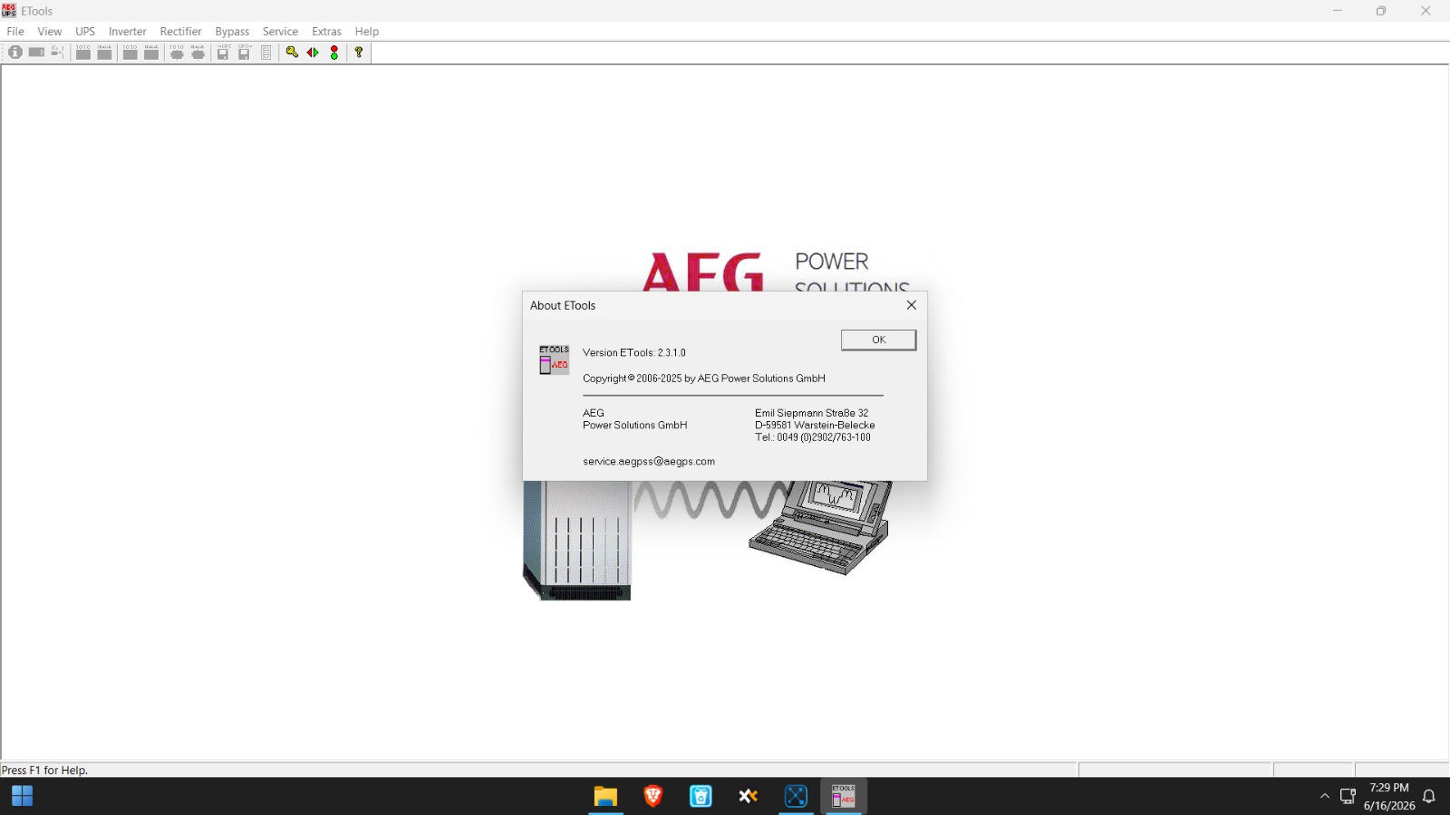Click the yellow question mark help icon

(359, 53)
